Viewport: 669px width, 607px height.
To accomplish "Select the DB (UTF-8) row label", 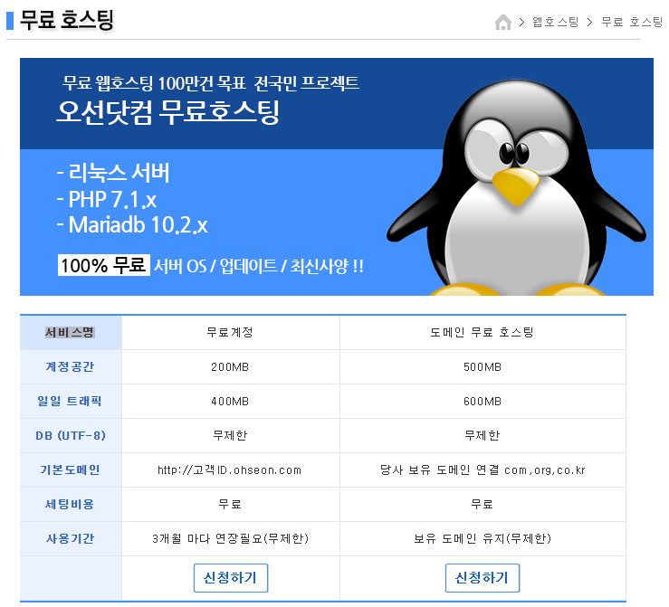I will point(70,436).
